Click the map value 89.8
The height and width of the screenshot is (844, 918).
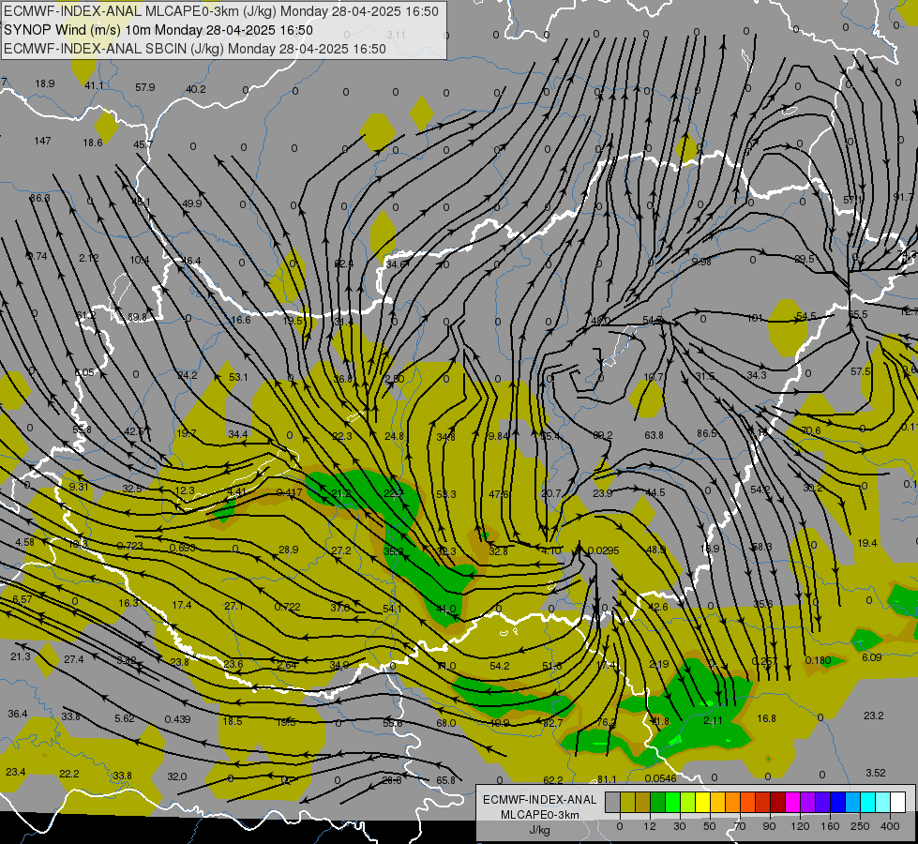coord(137,318)
